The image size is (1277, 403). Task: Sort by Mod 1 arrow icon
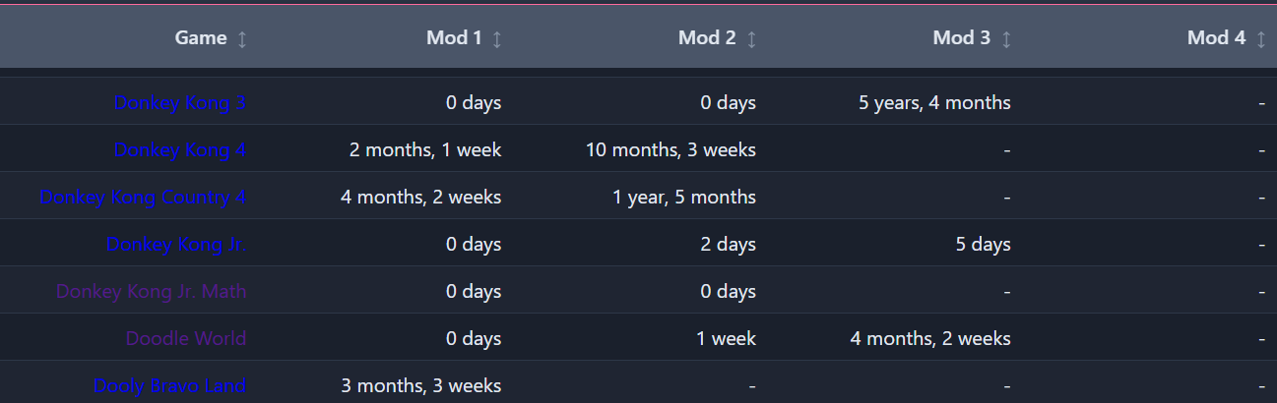(497, 38)
